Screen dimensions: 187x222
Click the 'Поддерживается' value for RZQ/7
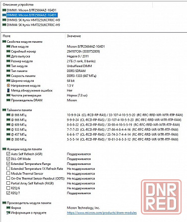(x=79, y=193)
